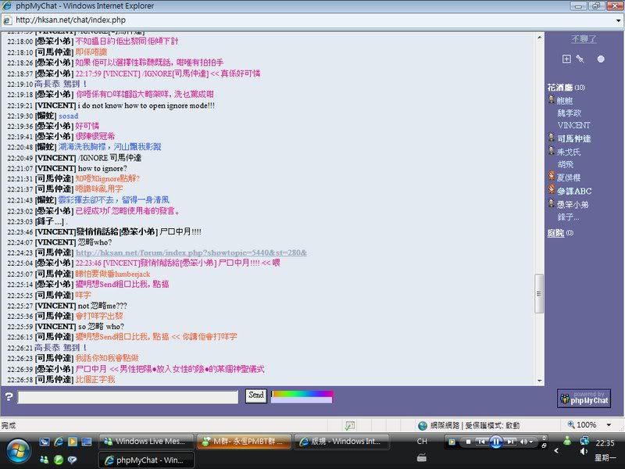Click the green round quick launch icon
This screenshot has width=625, height=469.
pos(59,460)
